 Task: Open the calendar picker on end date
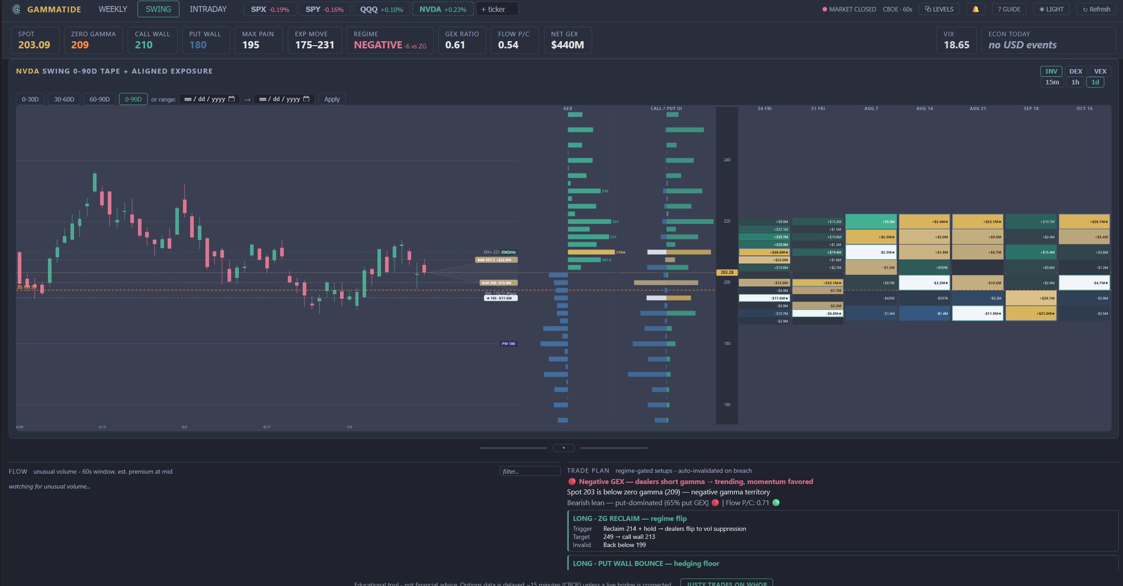[306, 99]
